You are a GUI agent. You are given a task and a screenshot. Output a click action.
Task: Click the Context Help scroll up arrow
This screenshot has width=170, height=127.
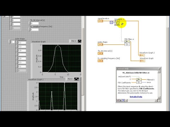[x=159, y=72]
